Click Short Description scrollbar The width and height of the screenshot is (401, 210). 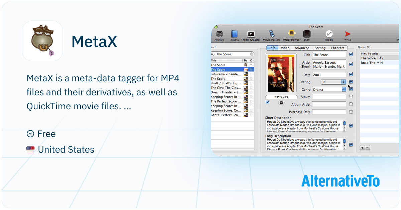[x=344, y=126]
